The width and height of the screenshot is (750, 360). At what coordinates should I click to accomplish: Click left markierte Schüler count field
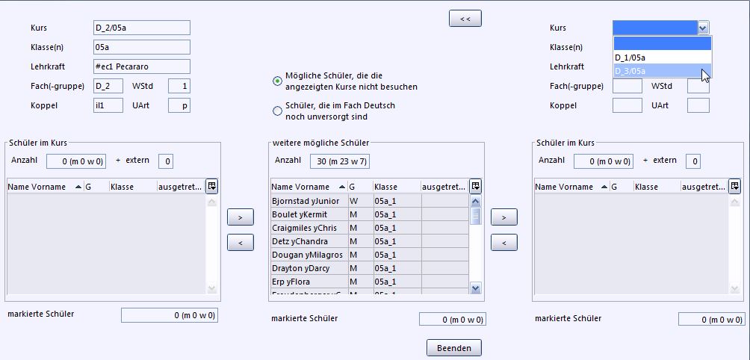tap(170, 315)
